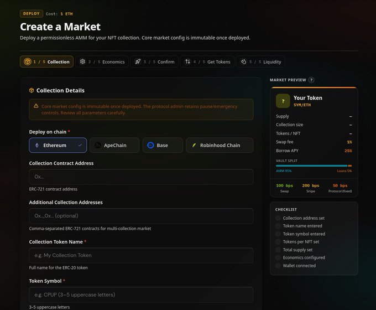The width and height of the screenshot is (376, 310).
Task: Select ApeChain as deploy chain
Action: tap(114, 145)
